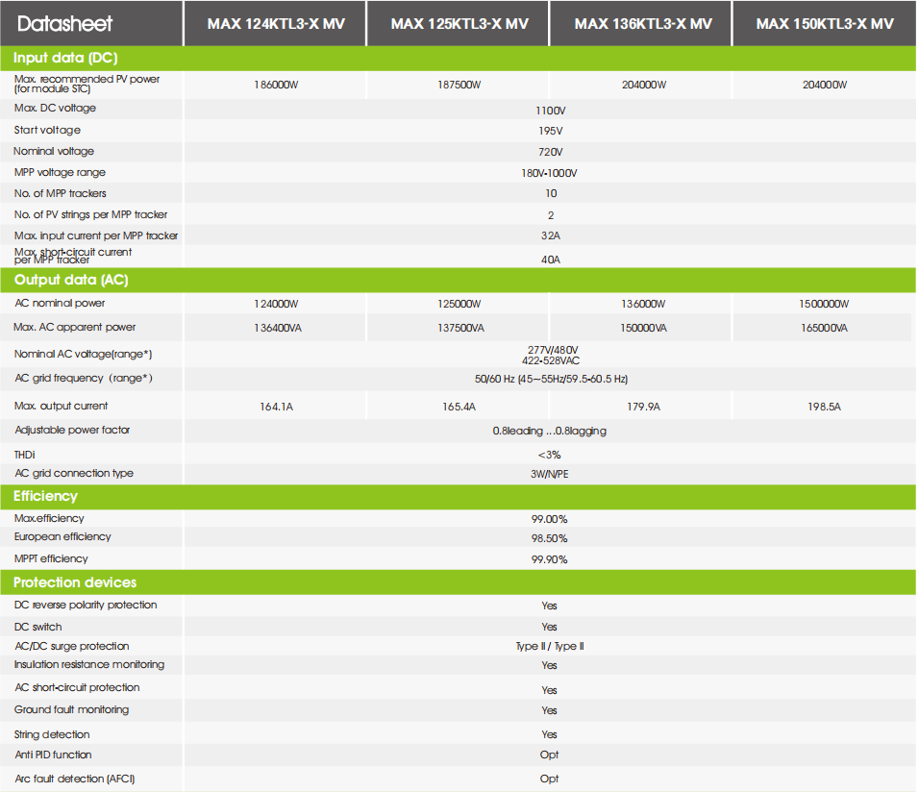Click the Nominal voltage row label
This screenshot has width=919, height=792.
click(53, 151)
